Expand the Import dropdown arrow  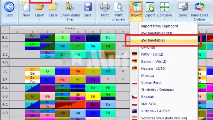click(136, 19)
